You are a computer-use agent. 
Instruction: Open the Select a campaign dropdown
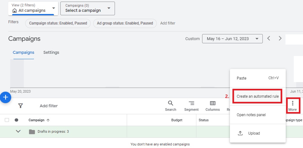point(87,8)
